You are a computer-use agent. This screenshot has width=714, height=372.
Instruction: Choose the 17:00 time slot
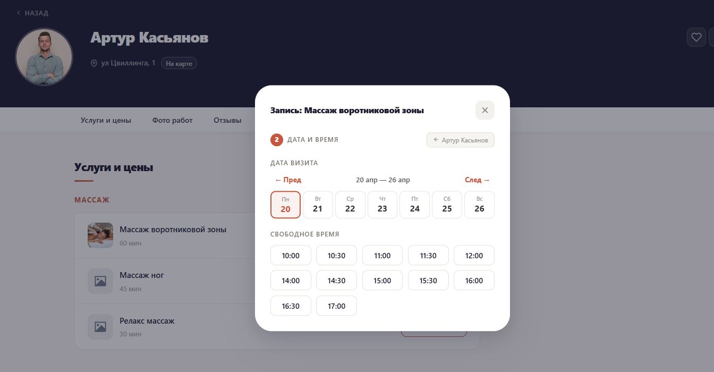[x=336, y=306]
